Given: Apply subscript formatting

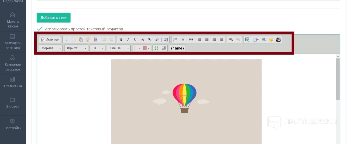Looking at the screenshot, I should [x=150, y=40].
